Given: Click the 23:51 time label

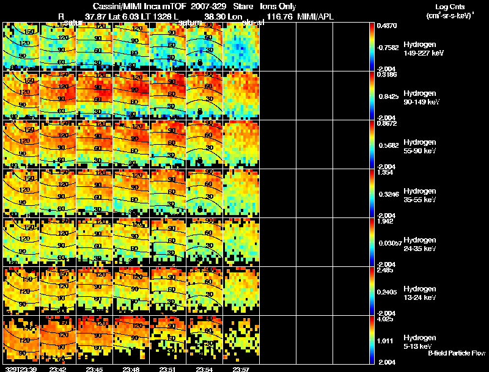Looking at the screenshot, I should coord(167,369).
